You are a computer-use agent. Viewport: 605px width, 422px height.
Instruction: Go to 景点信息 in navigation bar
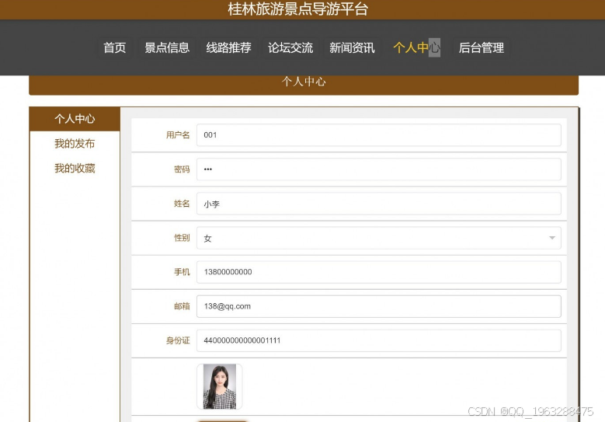(x=167, y=47)
